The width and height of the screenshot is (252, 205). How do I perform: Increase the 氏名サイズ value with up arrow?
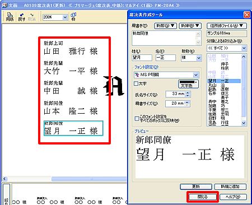(188, 92)
